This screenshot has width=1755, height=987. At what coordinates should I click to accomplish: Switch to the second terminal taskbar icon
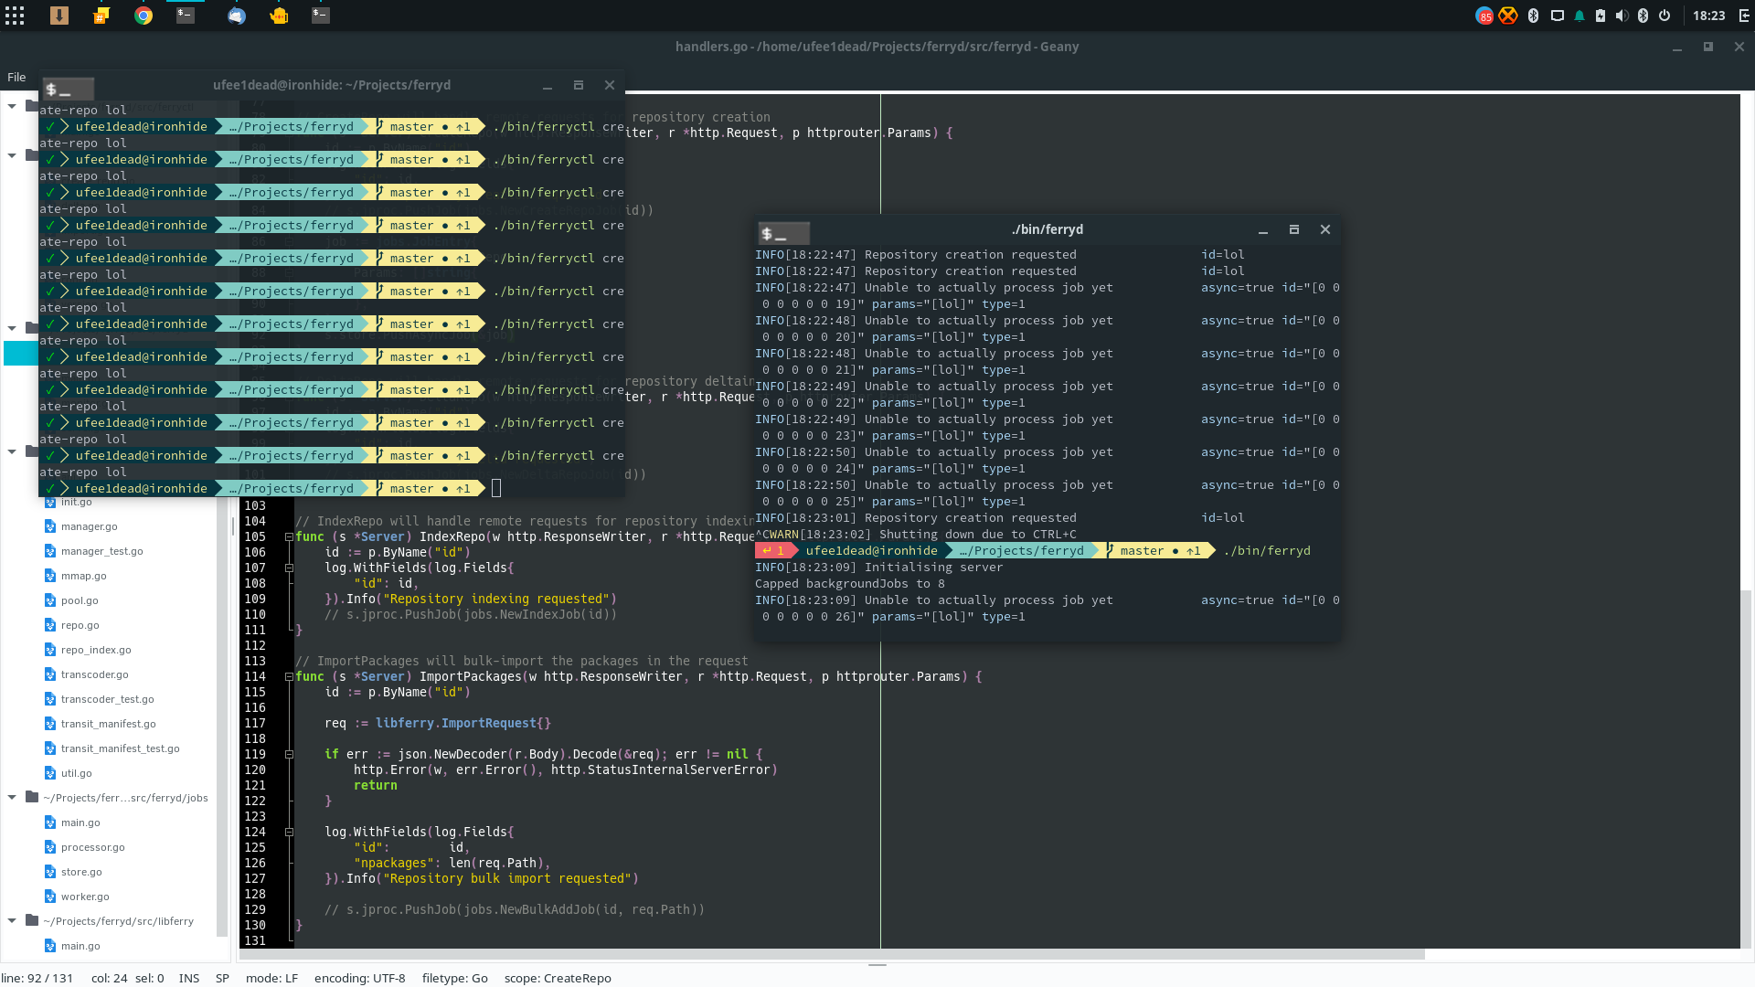tap(321, 16)
